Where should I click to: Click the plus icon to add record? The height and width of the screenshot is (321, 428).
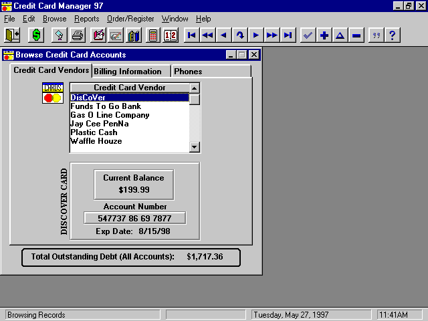point(324,35)
